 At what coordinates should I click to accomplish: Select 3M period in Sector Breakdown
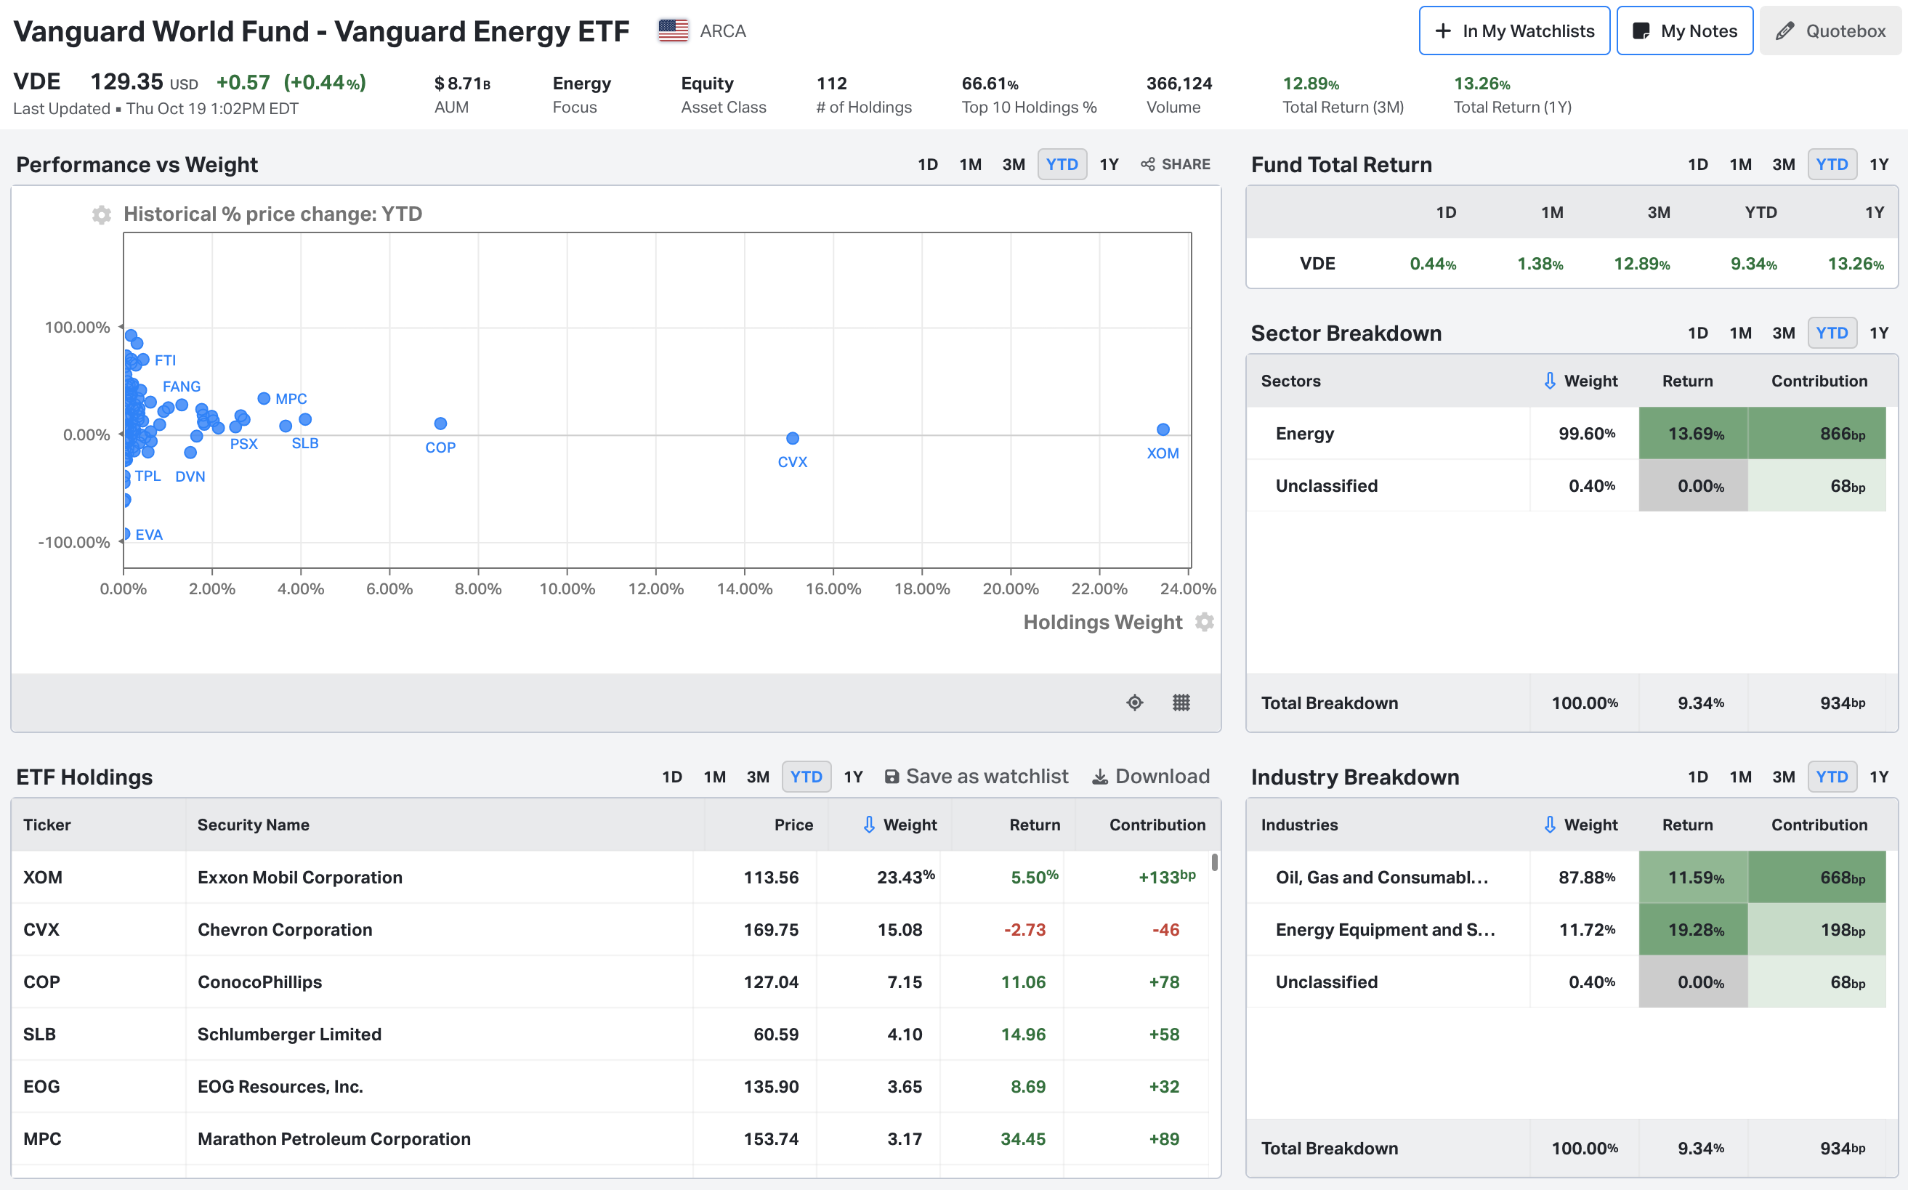(x=1784, y=333)
